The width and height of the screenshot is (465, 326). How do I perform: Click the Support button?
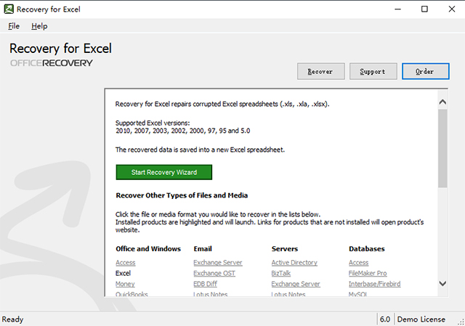[373, 71]
